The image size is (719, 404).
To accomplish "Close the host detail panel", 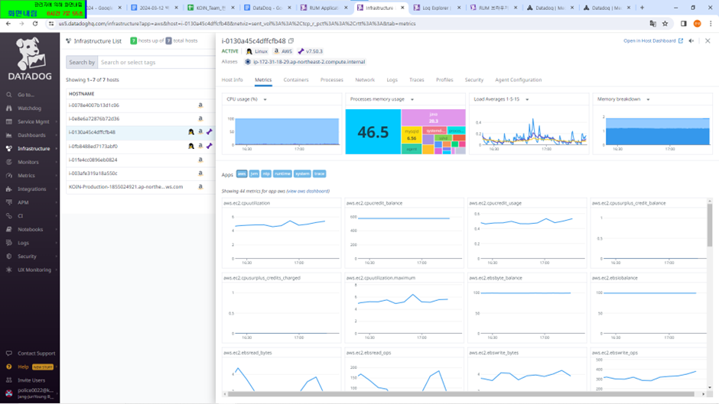I will [708, 40].
